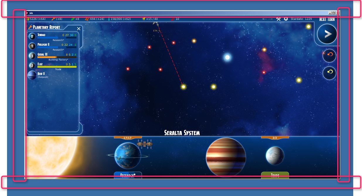Click the Stardate: 1229 label
This screenshot has height=196, width=362.
click(301, 19)
